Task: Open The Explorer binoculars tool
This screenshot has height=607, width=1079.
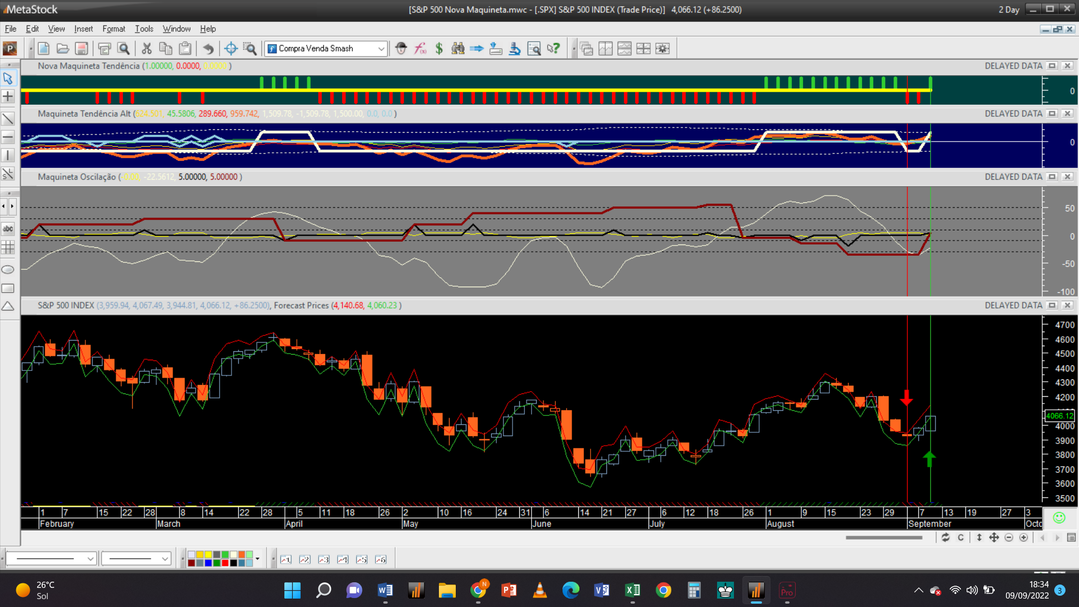Action: (458, 49)
